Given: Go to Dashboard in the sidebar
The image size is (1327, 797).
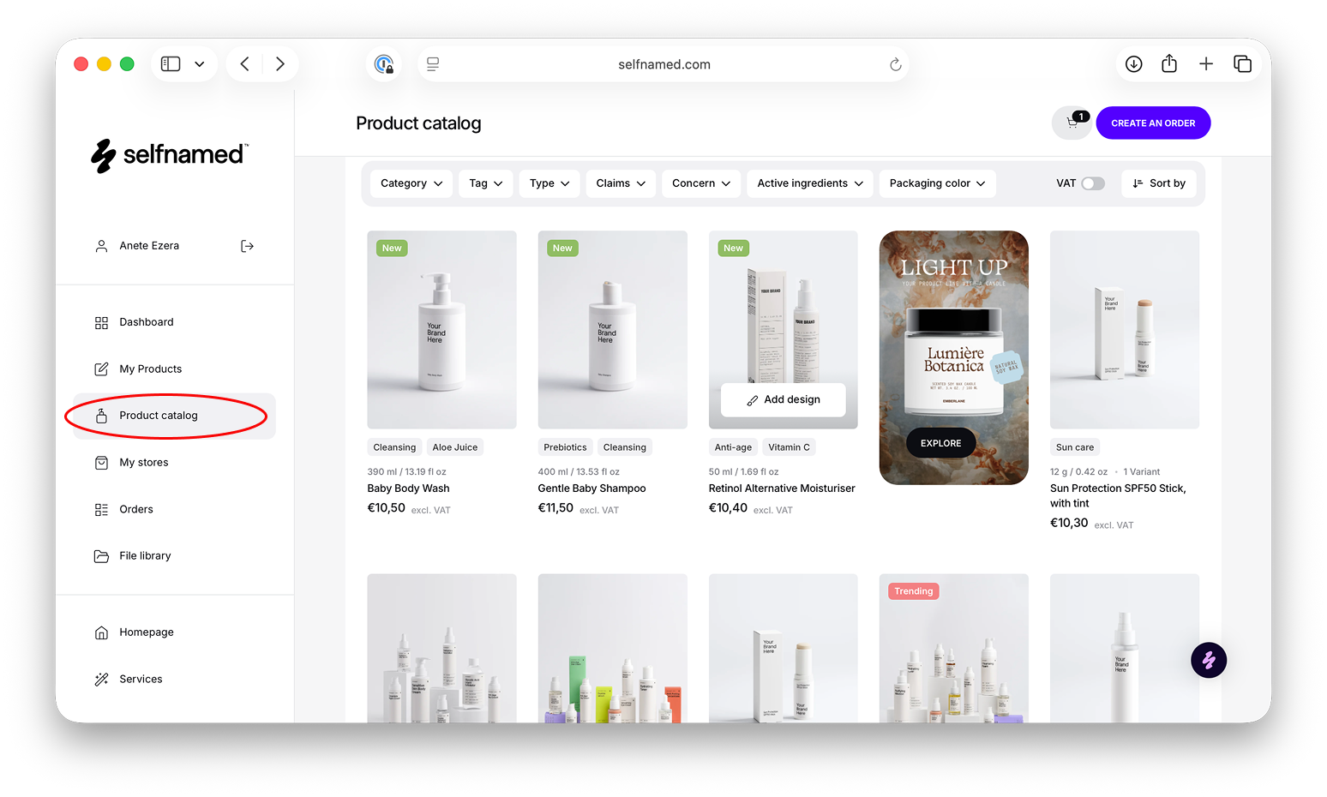Looking at the screenshot, I should (146, 322).
